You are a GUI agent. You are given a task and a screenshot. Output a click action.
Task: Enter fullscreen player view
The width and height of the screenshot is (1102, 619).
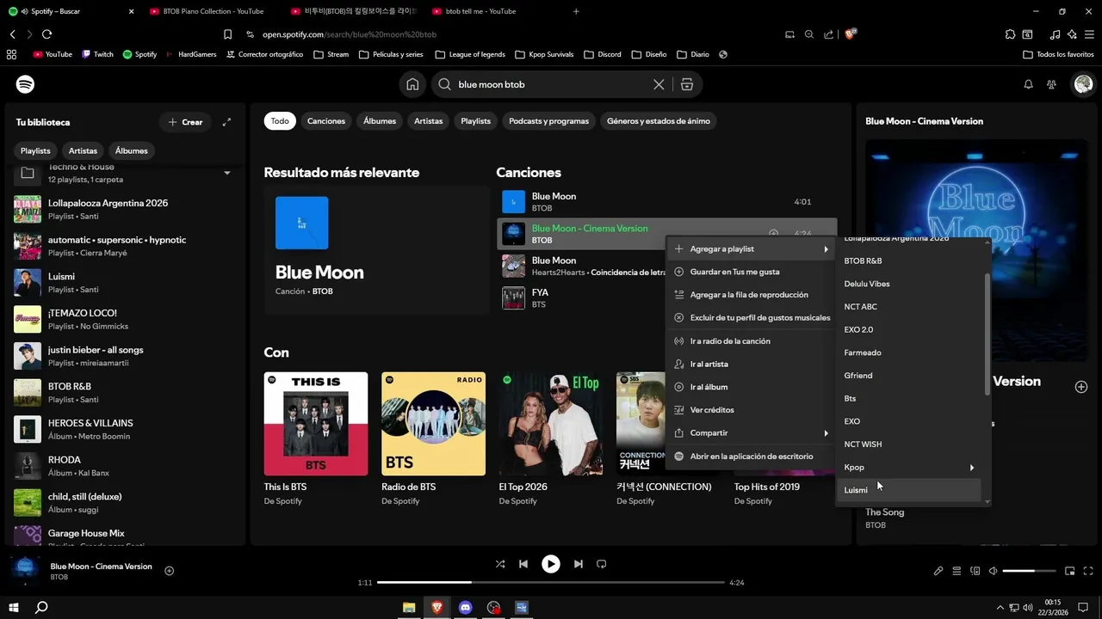coord(1089,571)
